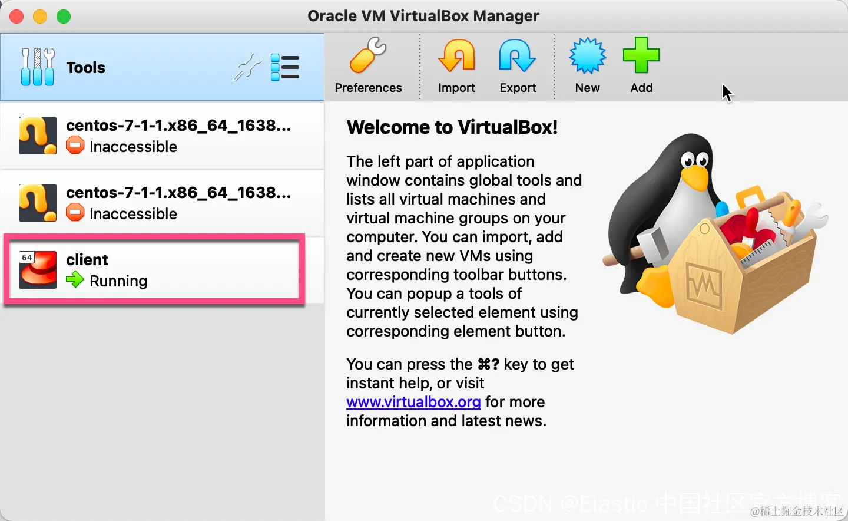Viewport: 848px width, 521px height.
Task: Minimize the window with yellow button
Action: pyautogui.click(x=40, y=17)
